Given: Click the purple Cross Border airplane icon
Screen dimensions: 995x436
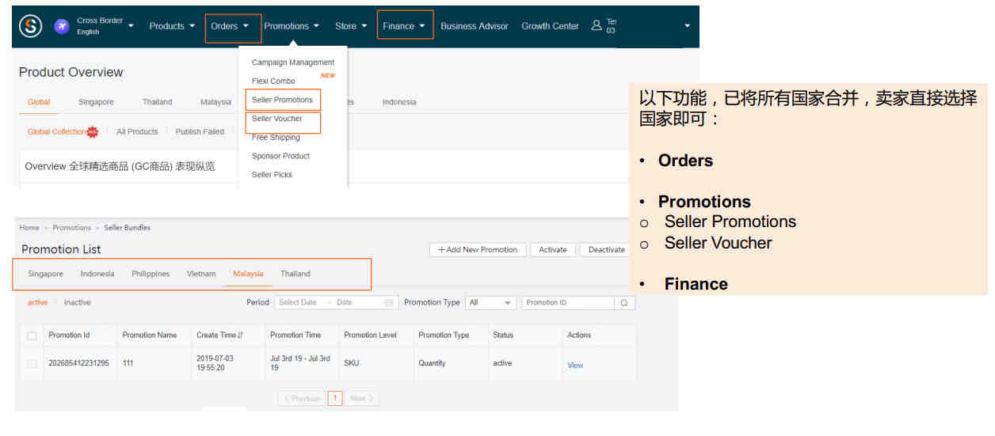Looking at the screenshot, I should point(61,26).
